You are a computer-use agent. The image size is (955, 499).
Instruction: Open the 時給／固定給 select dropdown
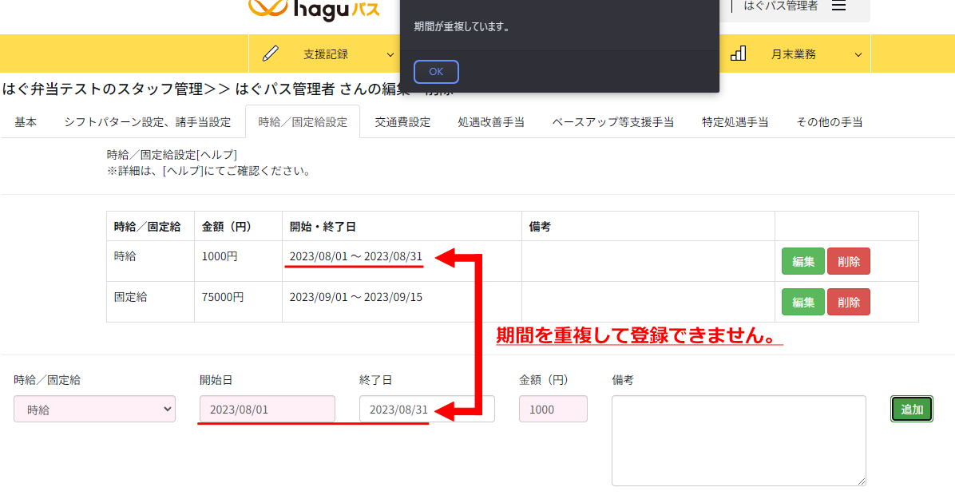click(x=94, y=409)
